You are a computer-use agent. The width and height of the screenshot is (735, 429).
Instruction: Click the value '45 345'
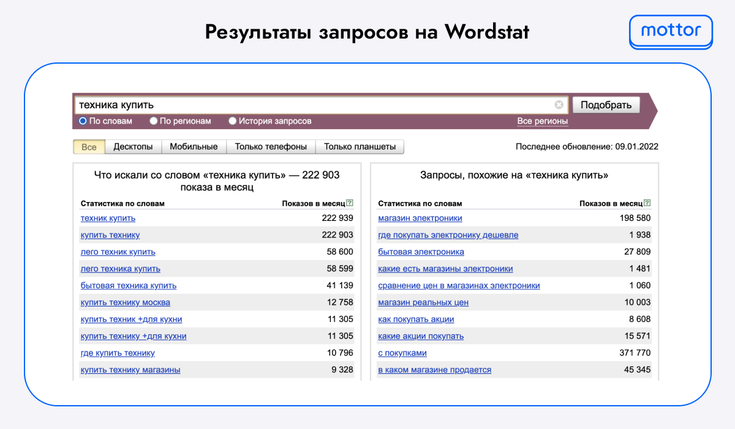638,370
